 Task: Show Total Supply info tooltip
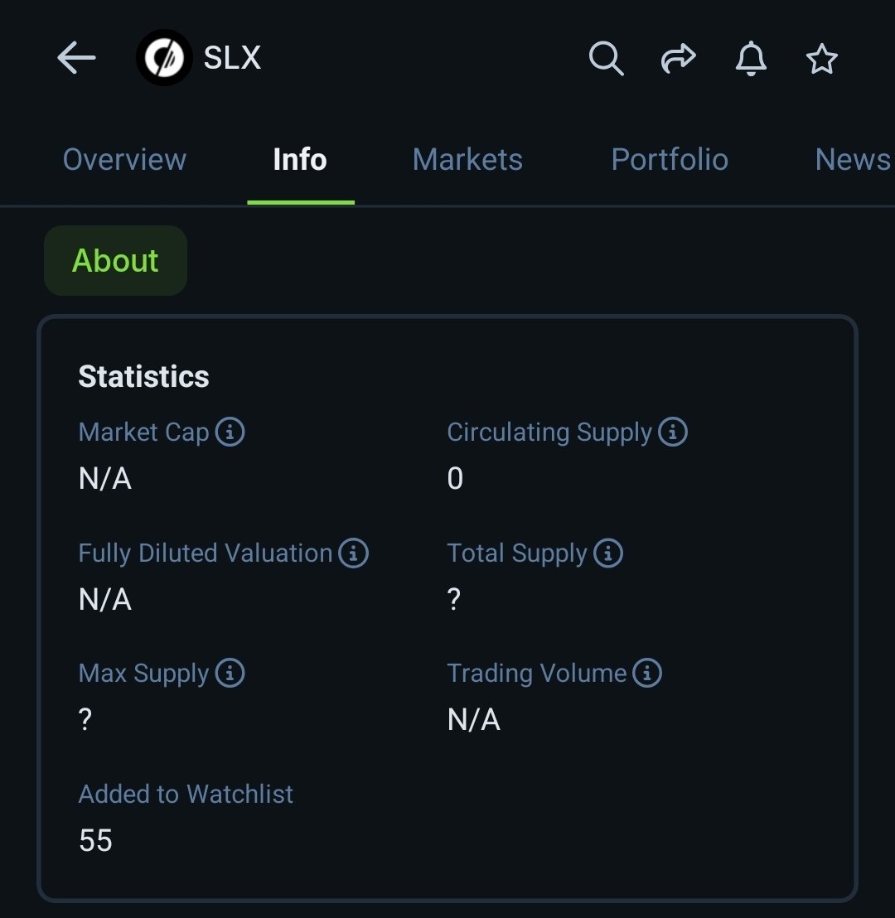[608, 553]
